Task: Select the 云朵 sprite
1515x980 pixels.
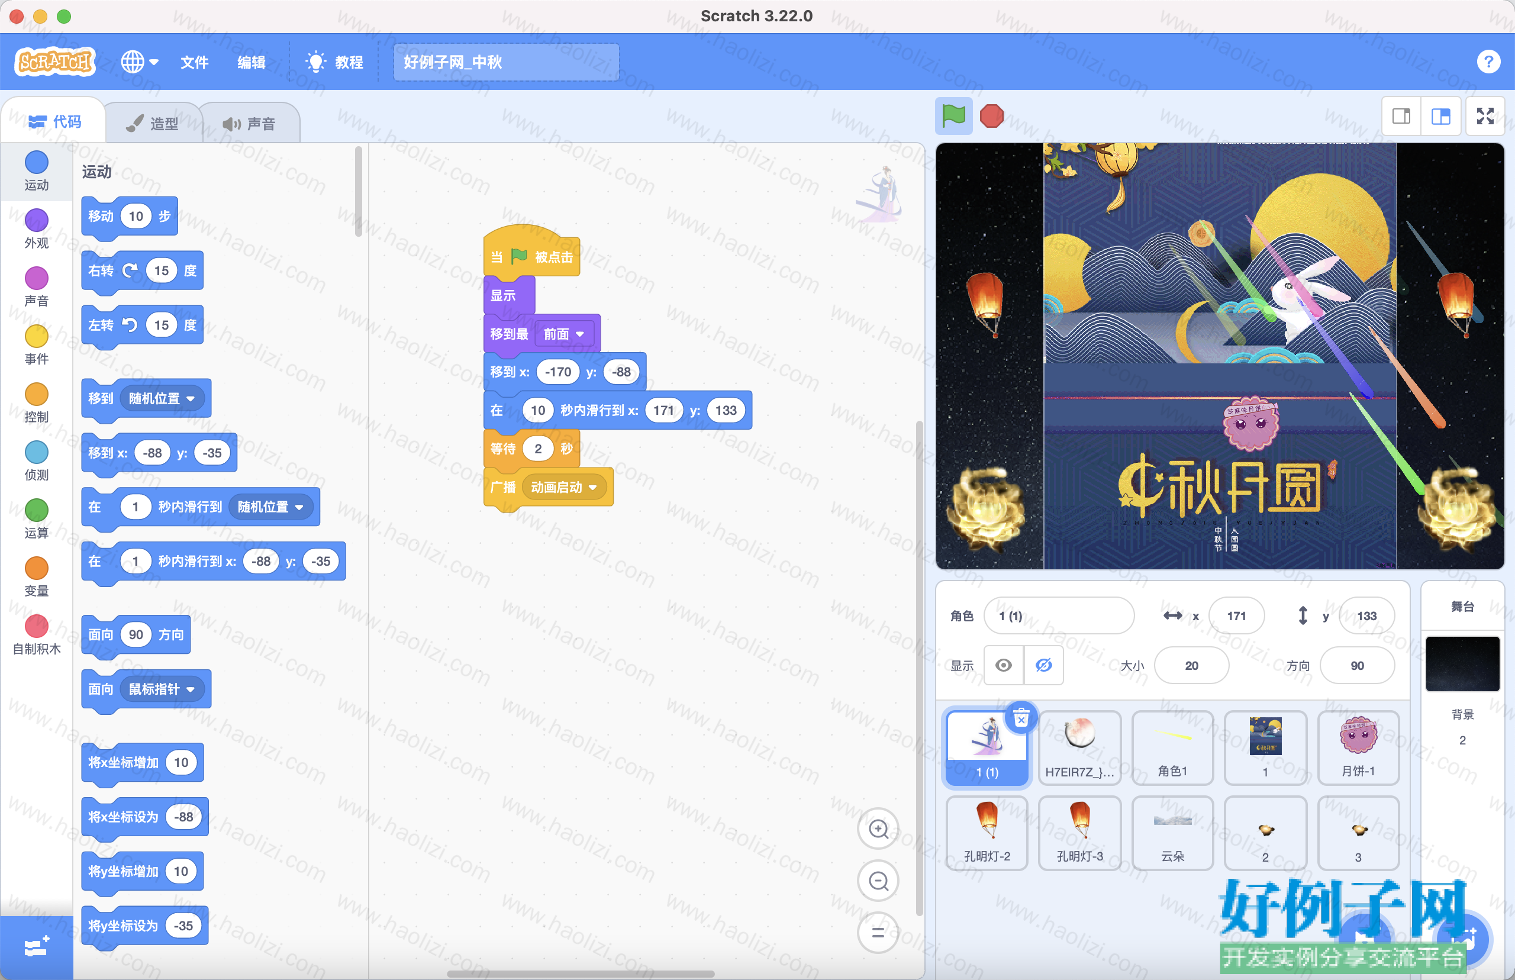Action: (x=1173, y=833)
